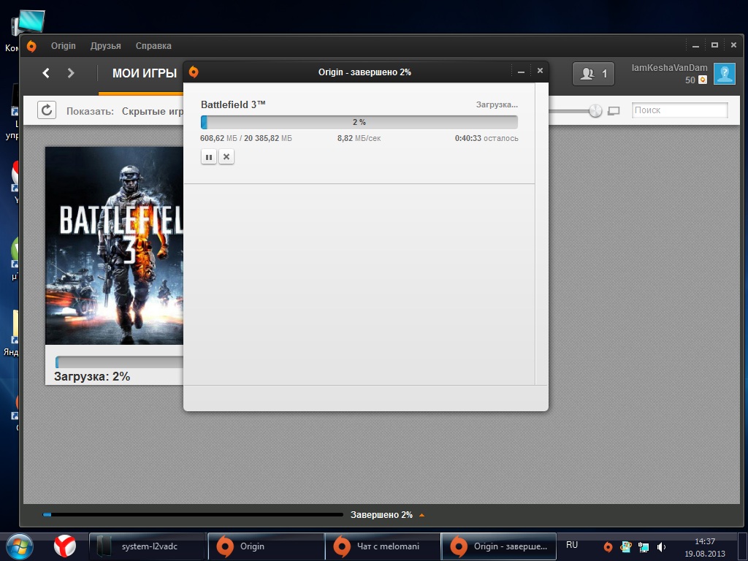Click the Origin points coin icon
This screenshot has width=748, height=561.
[x=703, y=80]
